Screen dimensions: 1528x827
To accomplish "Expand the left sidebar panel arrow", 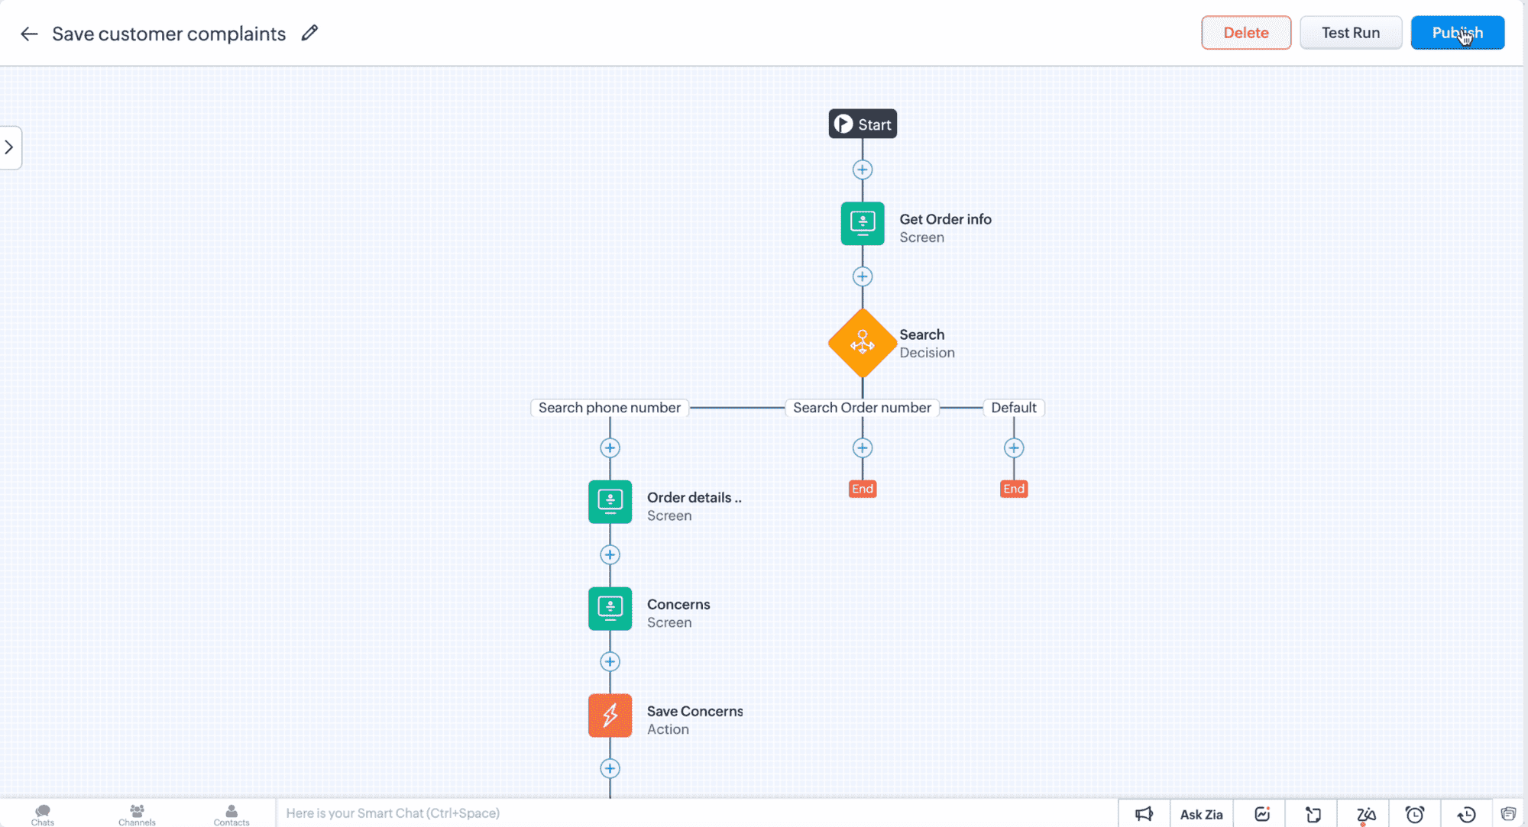I will tap(9, 147).
